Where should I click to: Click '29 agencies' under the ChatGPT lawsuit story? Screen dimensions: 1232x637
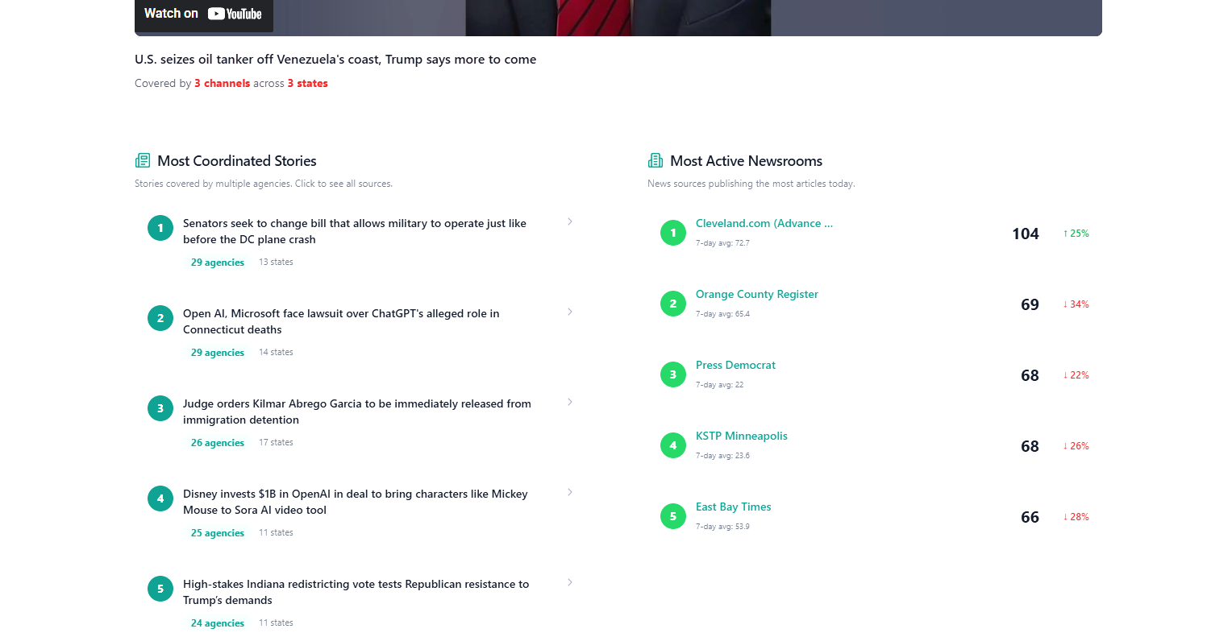pos(218,353)
